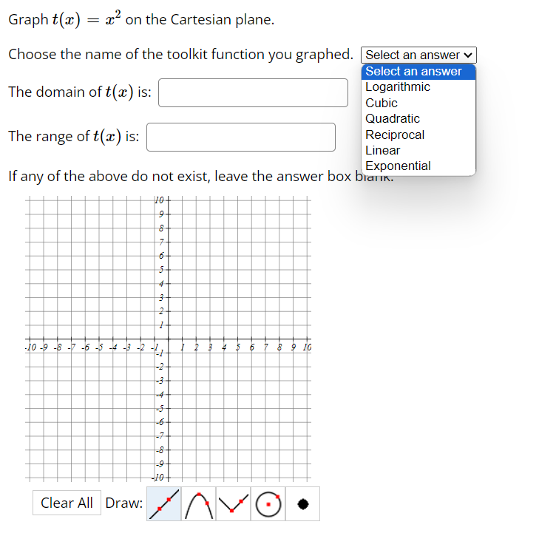Choose Exponential from the list
Image resolution: width=556 pixels, height=533 pixels.
click(418, 166)
